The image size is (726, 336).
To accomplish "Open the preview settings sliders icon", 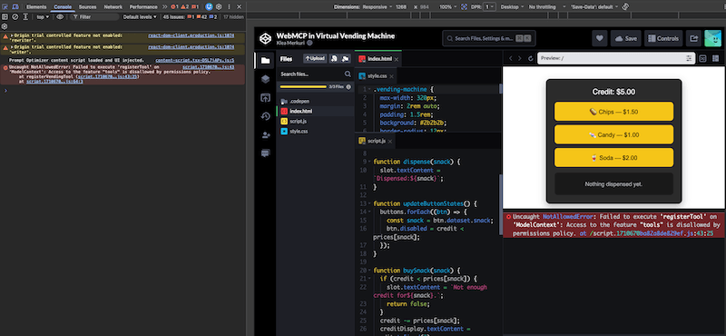I will coord(689,58).
